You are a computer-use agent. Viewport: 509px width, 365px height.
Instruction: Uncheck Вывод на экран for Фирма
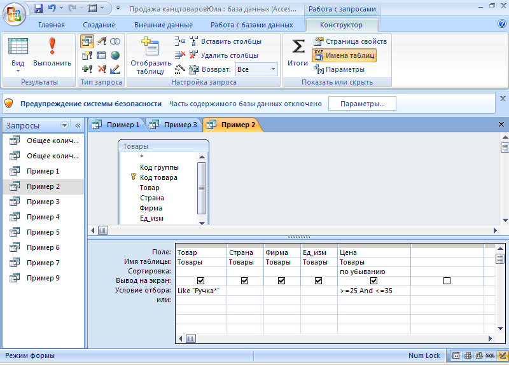[281, 280]
